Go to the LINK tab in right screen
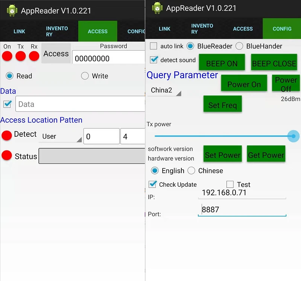The height and width of the screenshot is (281, 301). point(164,29)
